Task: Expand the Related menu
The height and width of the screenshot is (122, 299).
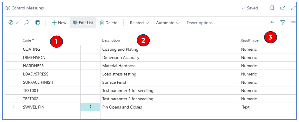Action: 139,23
